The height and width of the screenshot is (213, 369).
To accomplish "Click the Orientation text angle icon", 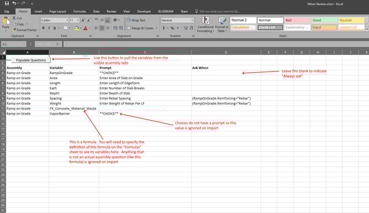I will pyautogui.click(x=115, y=20).
